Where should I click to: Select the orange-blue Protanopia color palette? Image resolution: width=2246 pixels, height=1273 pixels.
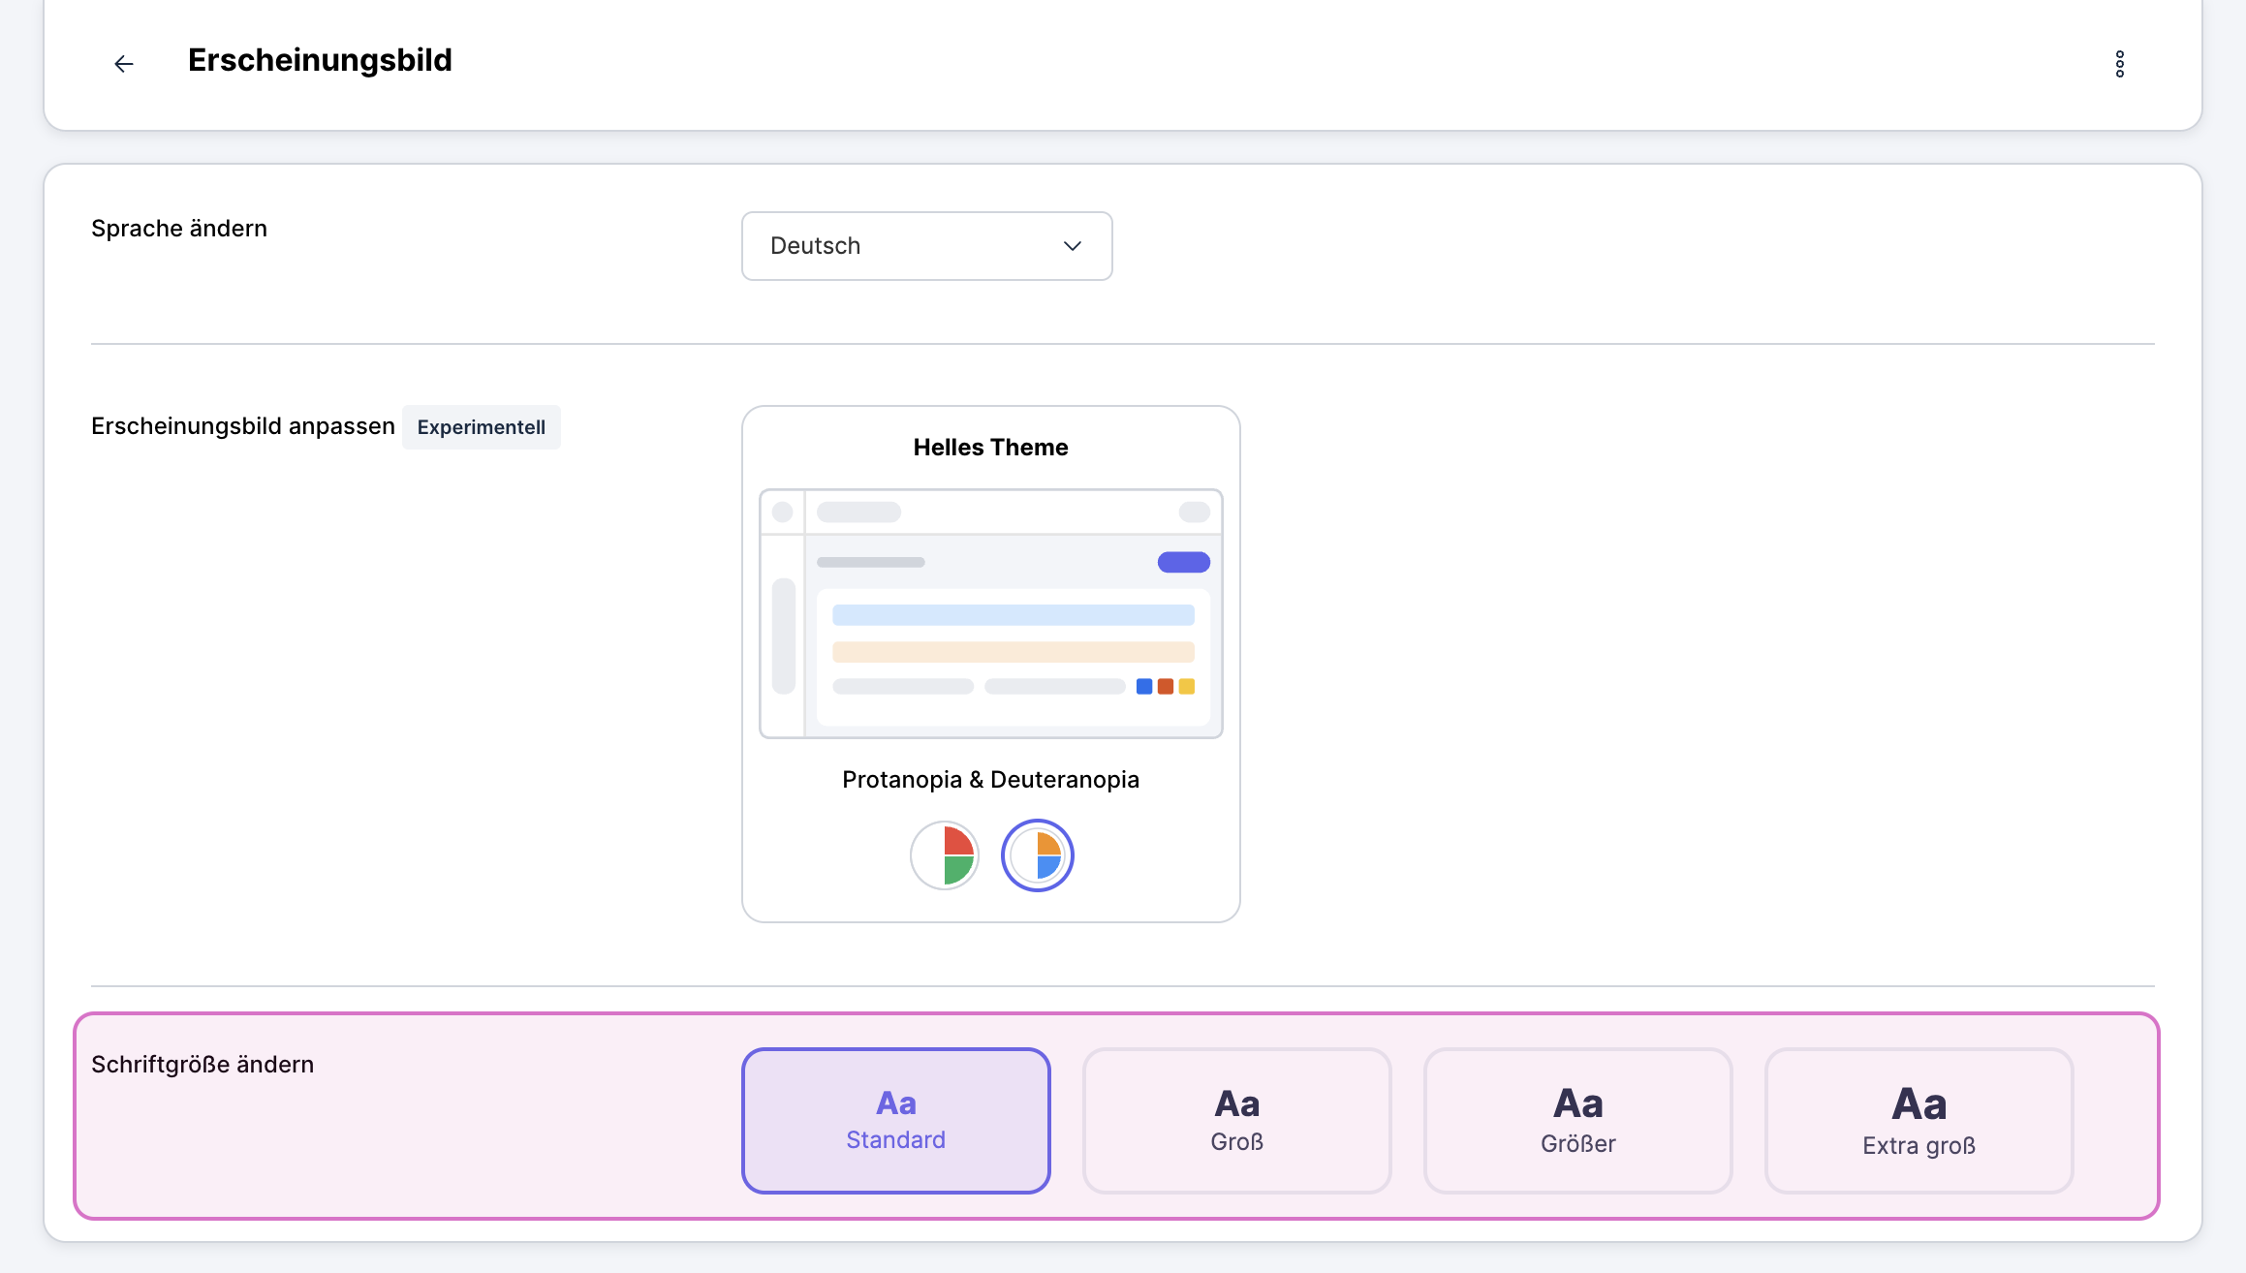click(1037, 855)
